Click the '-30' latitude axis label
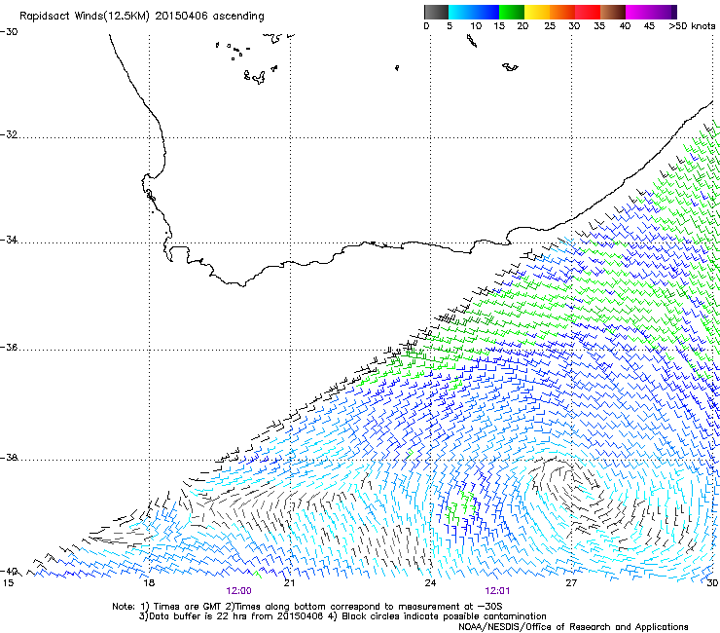Screen dimensions: 720x633 [9, 32]
